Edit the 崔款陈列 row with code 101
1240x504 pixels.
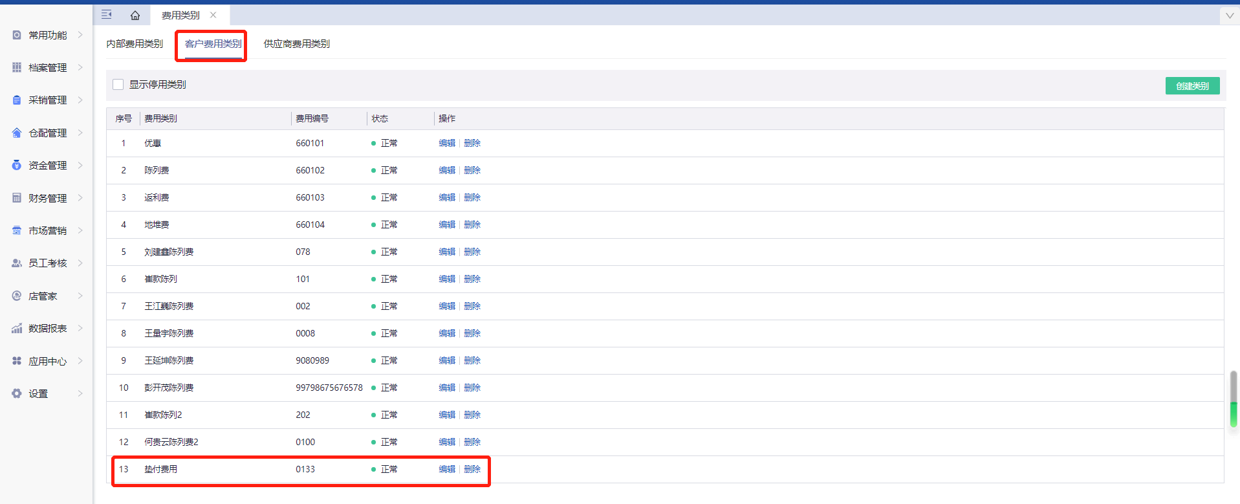447,279
